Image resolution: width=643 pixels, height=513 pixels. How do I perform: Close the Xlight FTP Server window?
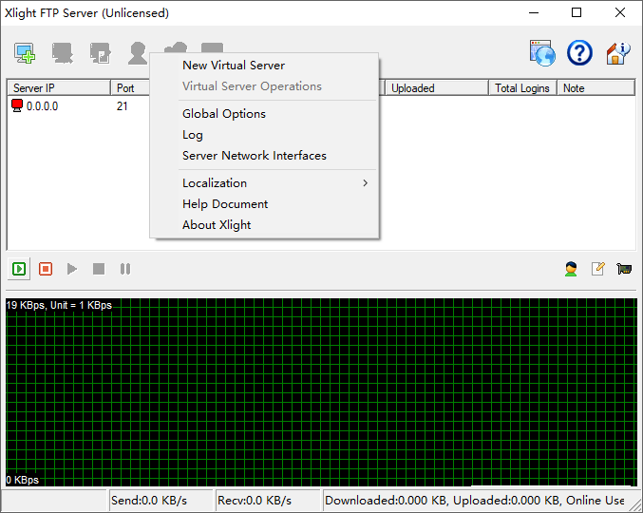620,12
